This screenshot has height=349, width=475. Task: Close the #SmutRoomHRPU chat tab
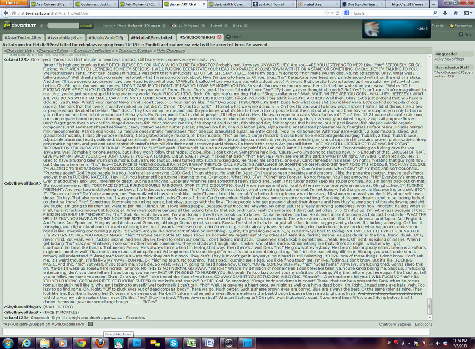219,37
